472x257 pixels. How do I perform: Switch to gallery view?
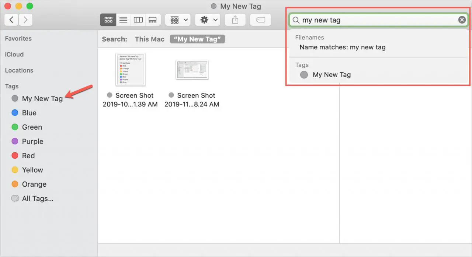point(152,20)
